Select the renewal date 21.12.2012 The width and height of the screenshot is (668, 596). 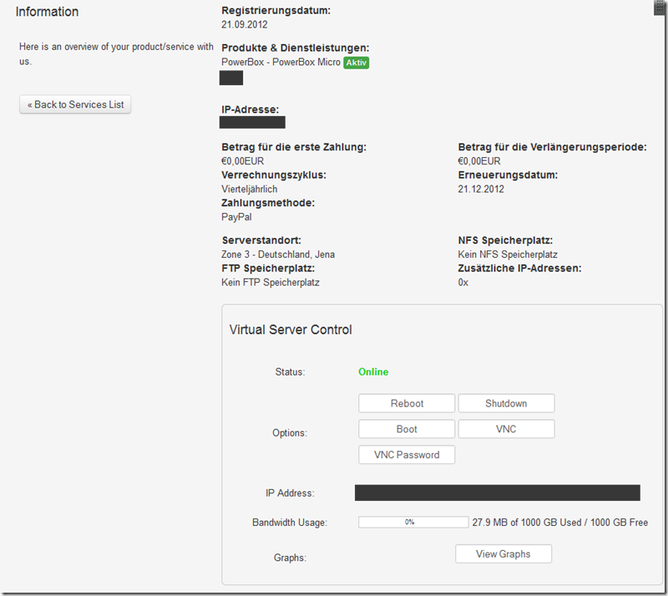tap(481, 189)
